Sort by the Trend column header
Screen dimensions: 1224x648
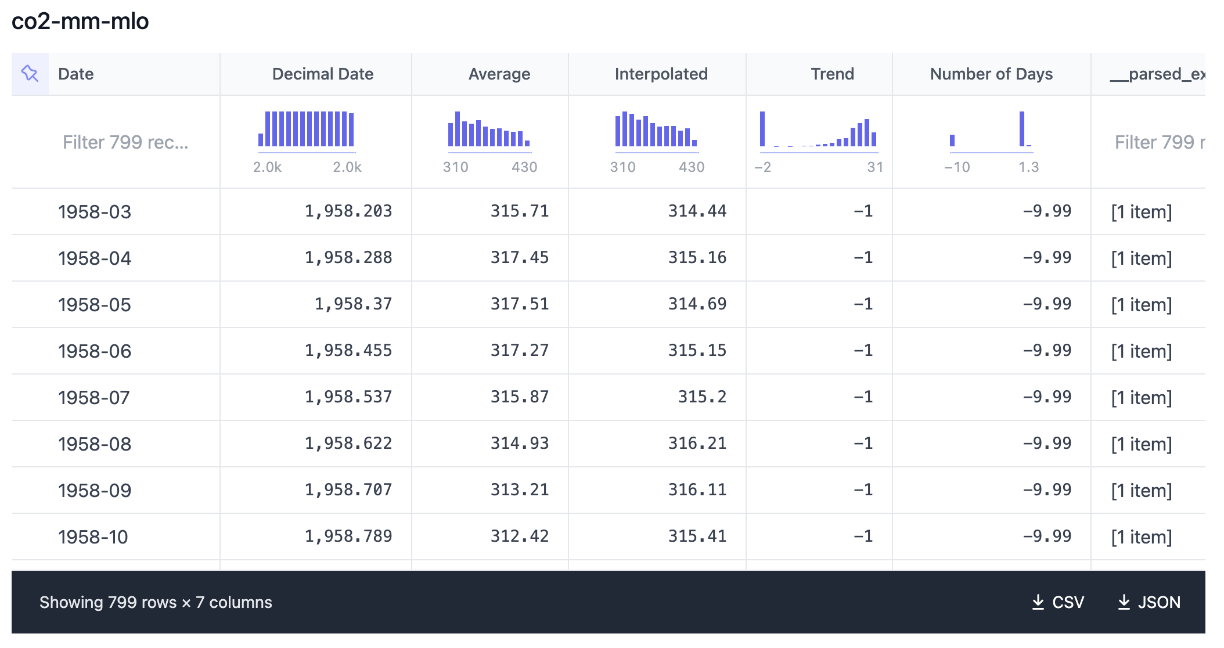[833, 74]
